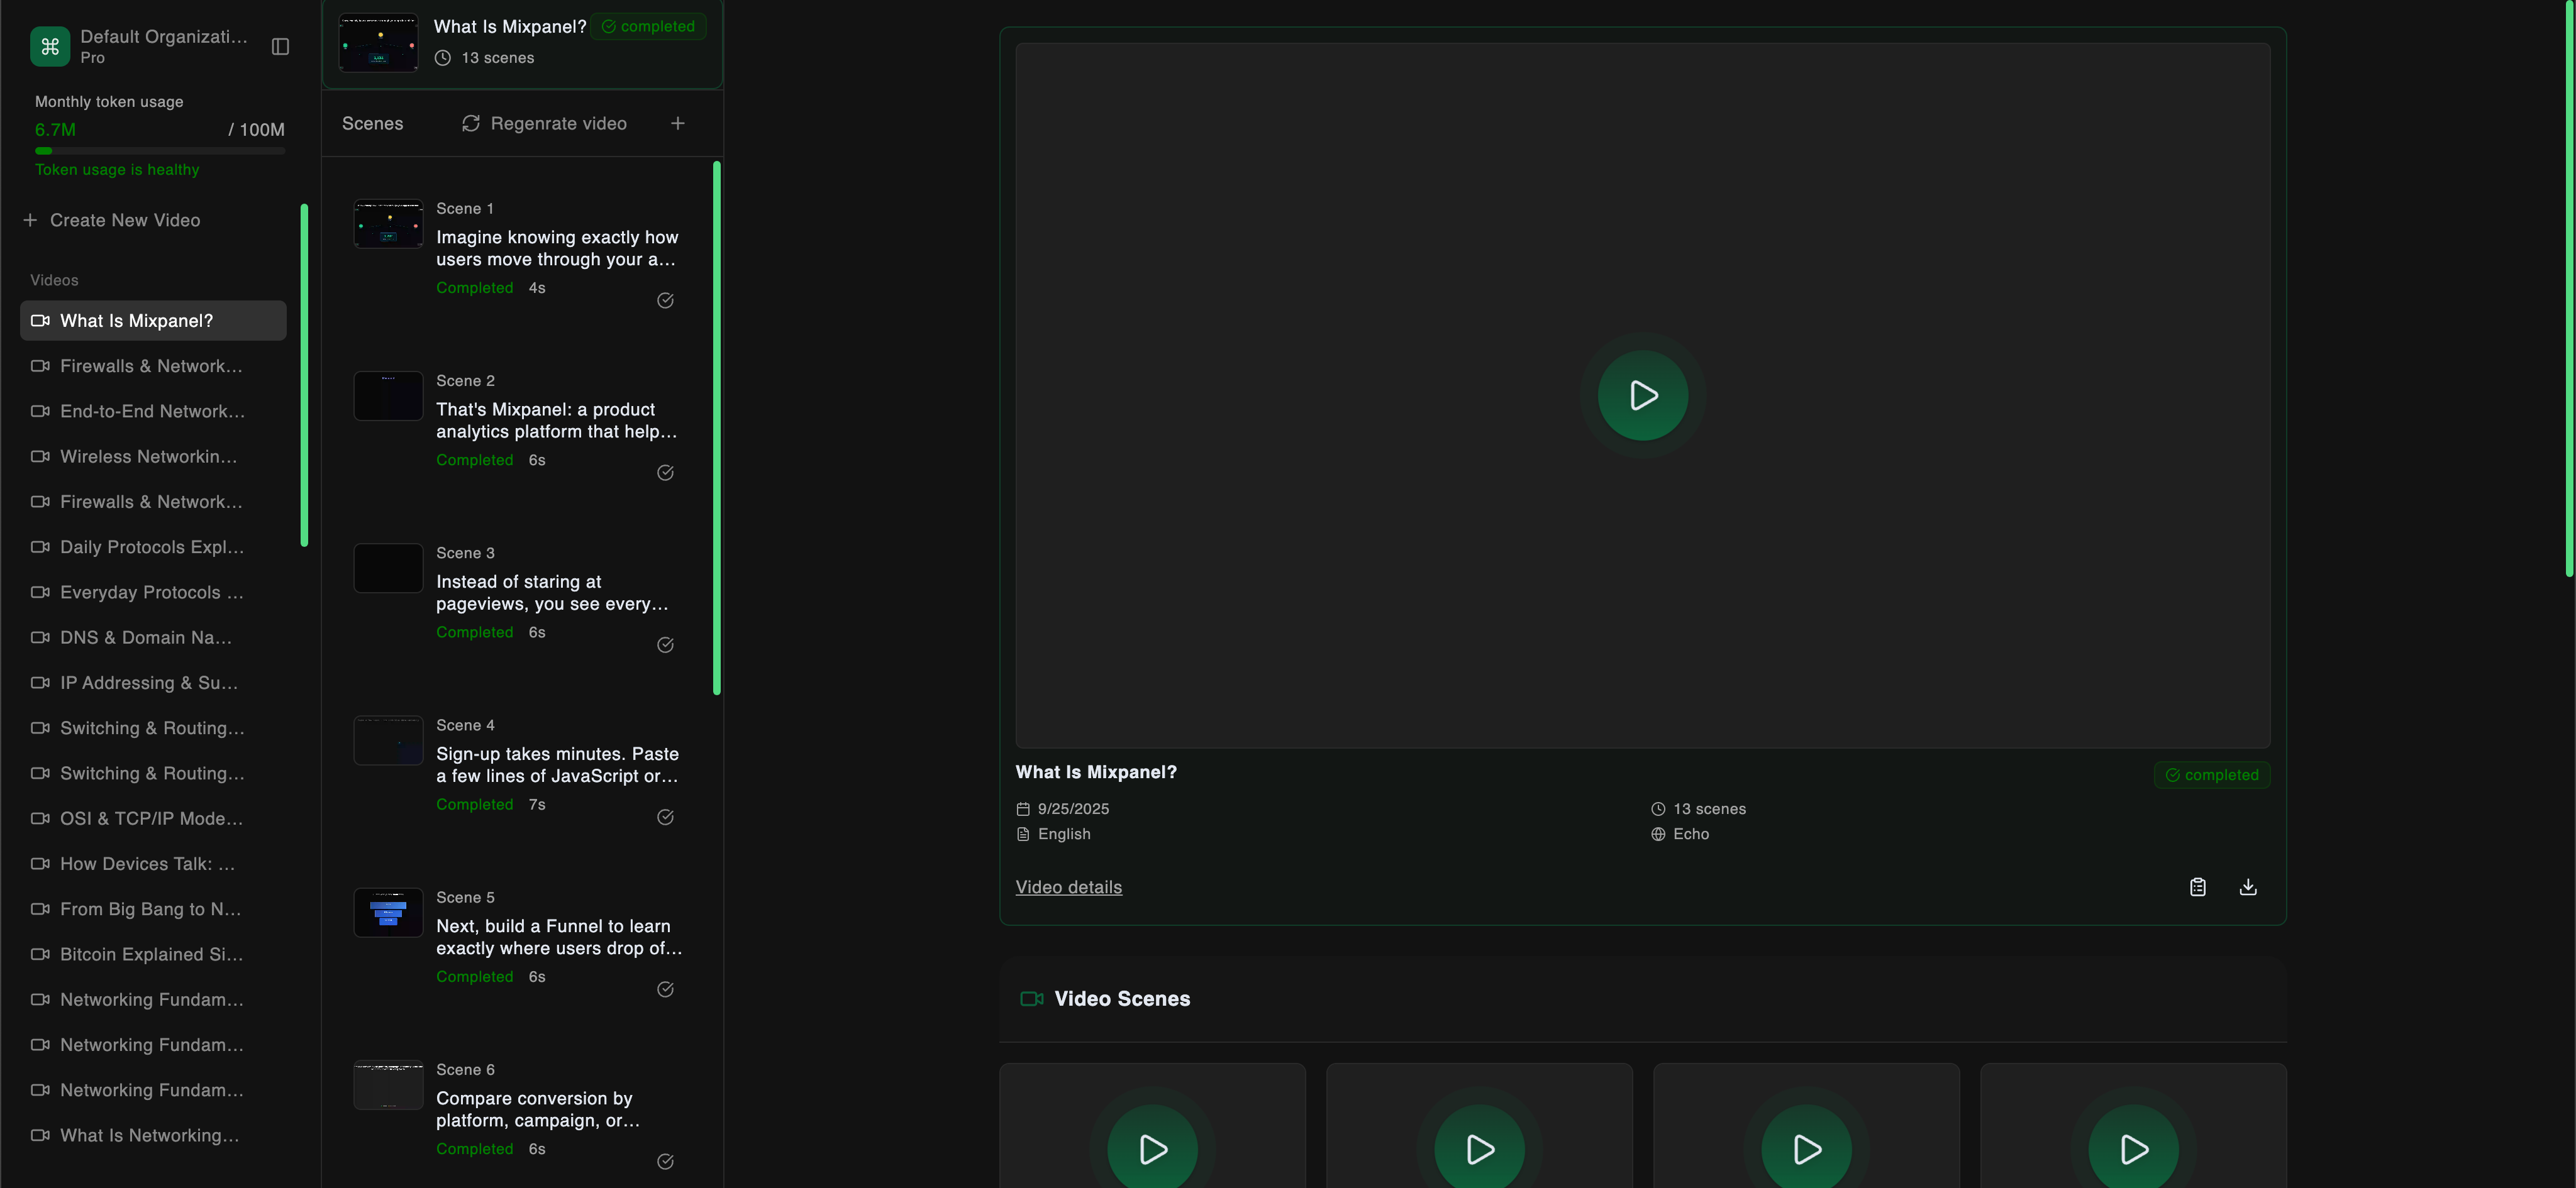Select Scene 6 thumbnail

[x=389, y=1085]
